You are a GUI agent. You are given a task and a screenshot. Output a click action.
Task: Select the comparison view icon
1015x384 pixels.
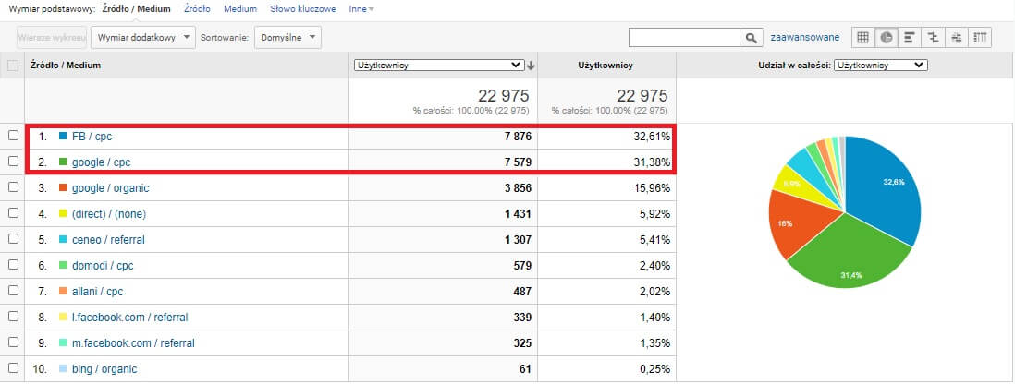tap(933, 38)
